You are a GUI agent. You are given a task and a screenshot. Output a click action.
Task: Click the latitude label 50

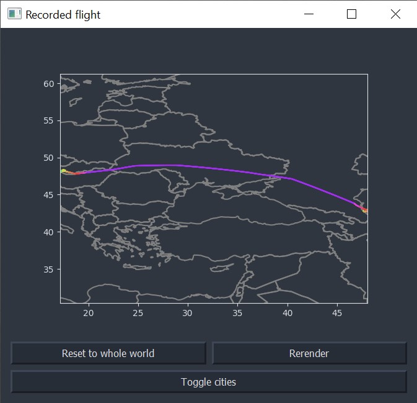click(x=49, y=158)
